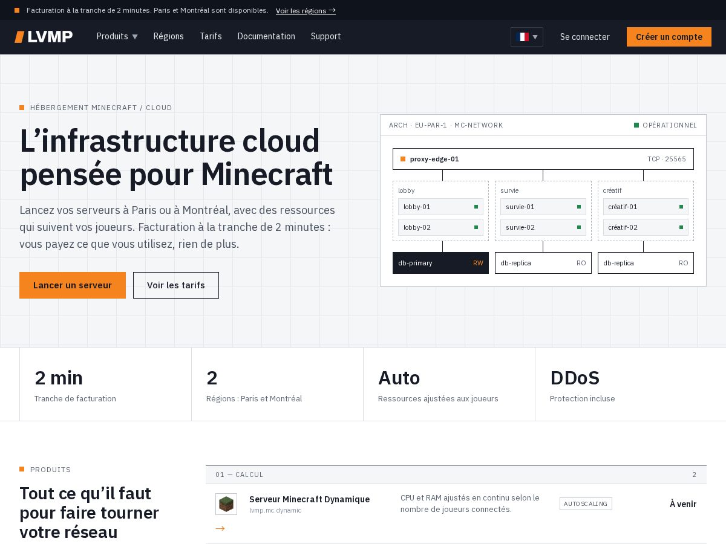
Task: Click Se connecter link
Action: click(x=584, y=37)
